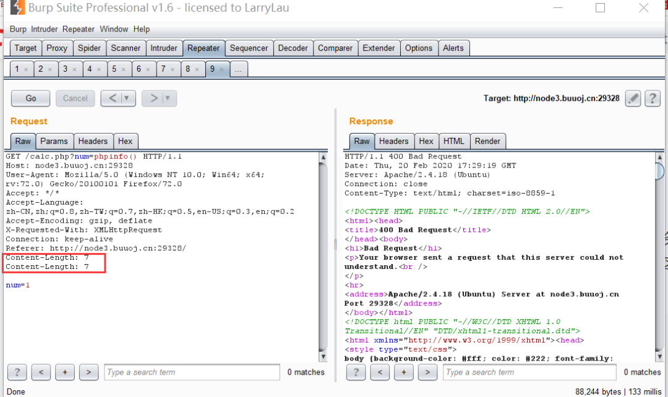Find previous match in Request search

click(x=41, y=372)
